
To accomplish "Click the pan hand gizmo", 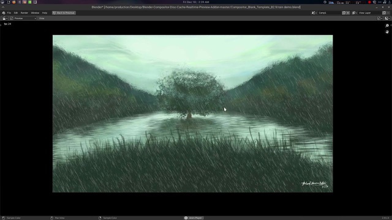I will (x=387, y=32).
